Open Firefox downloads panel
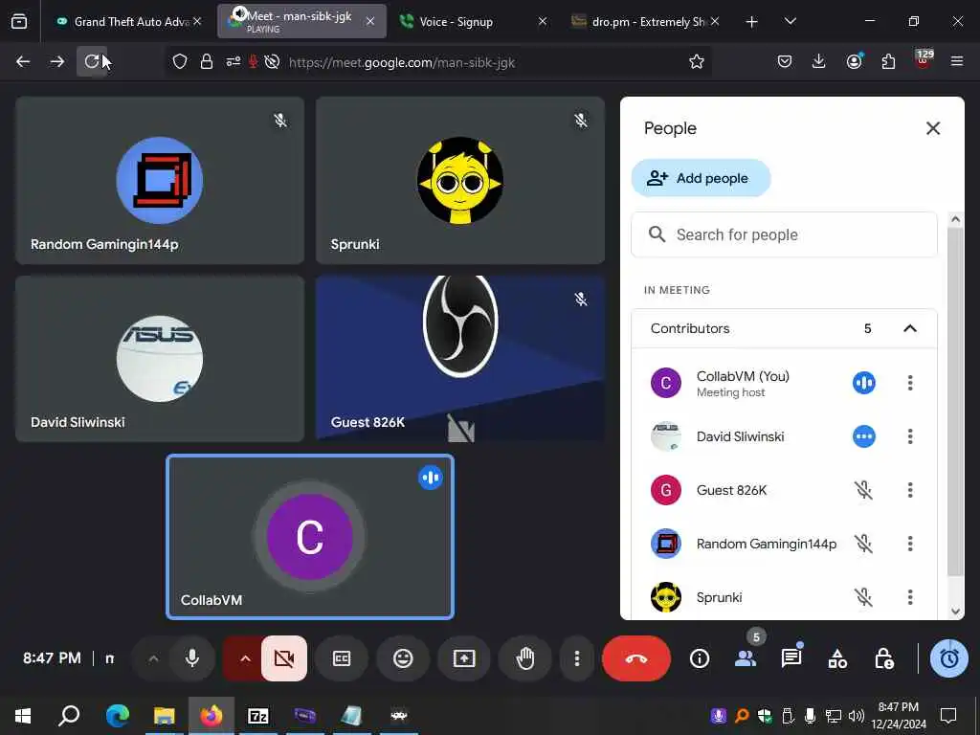The height and width of the screenshot is (735, 980). 819,61
